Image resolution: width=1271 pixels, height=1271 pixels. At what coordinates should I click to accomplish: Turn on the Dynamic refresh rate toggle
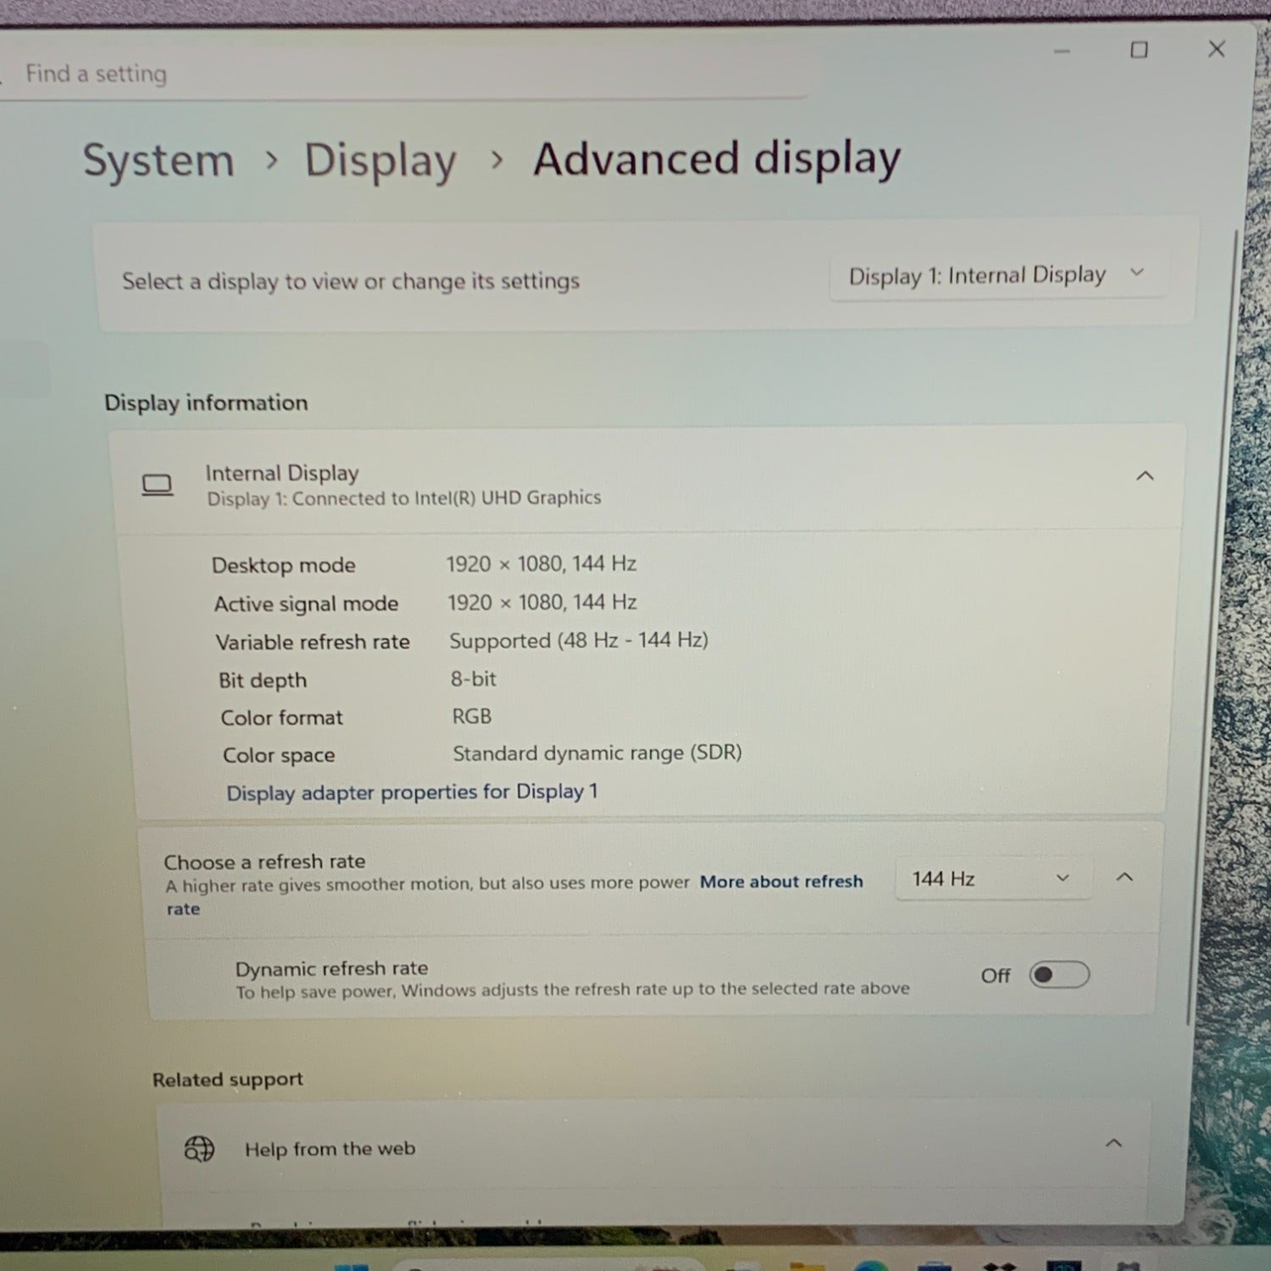click(1058, 974)
